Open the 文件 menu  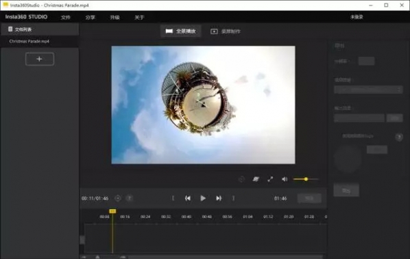[65, 17]
